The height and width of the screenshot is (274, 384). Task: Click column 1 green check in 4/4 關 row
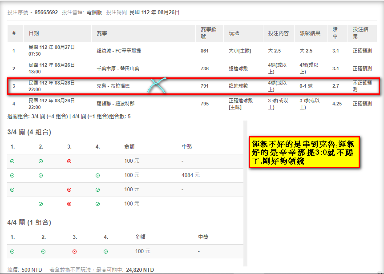pyautogui.click(x=12, y=251)
